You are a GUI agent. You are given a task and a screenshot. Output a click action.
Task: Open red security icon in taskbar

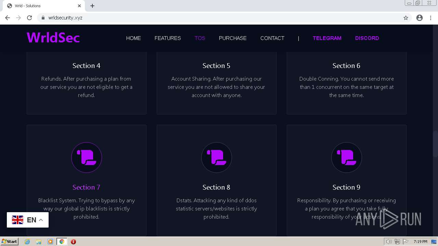pos(73,242)
